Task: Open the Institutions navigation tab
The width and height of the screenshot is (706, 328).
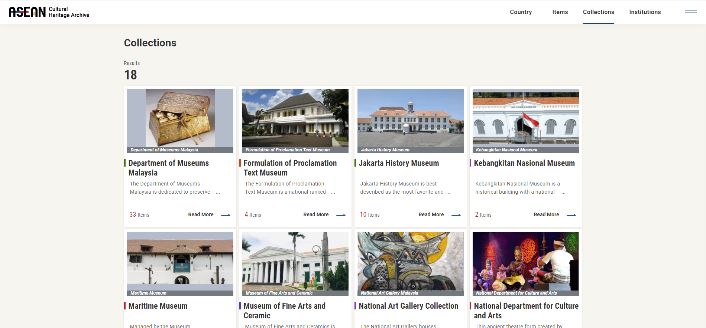Action: coord(645,12)
